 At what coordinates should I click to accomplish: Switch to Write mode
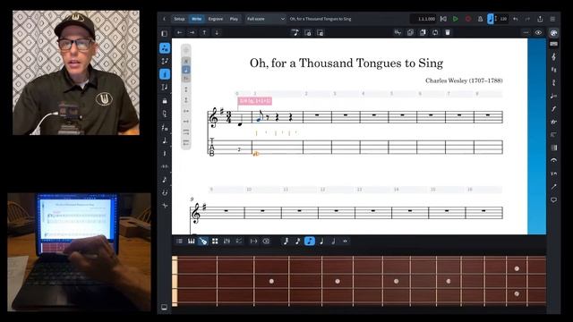[197, 19]
